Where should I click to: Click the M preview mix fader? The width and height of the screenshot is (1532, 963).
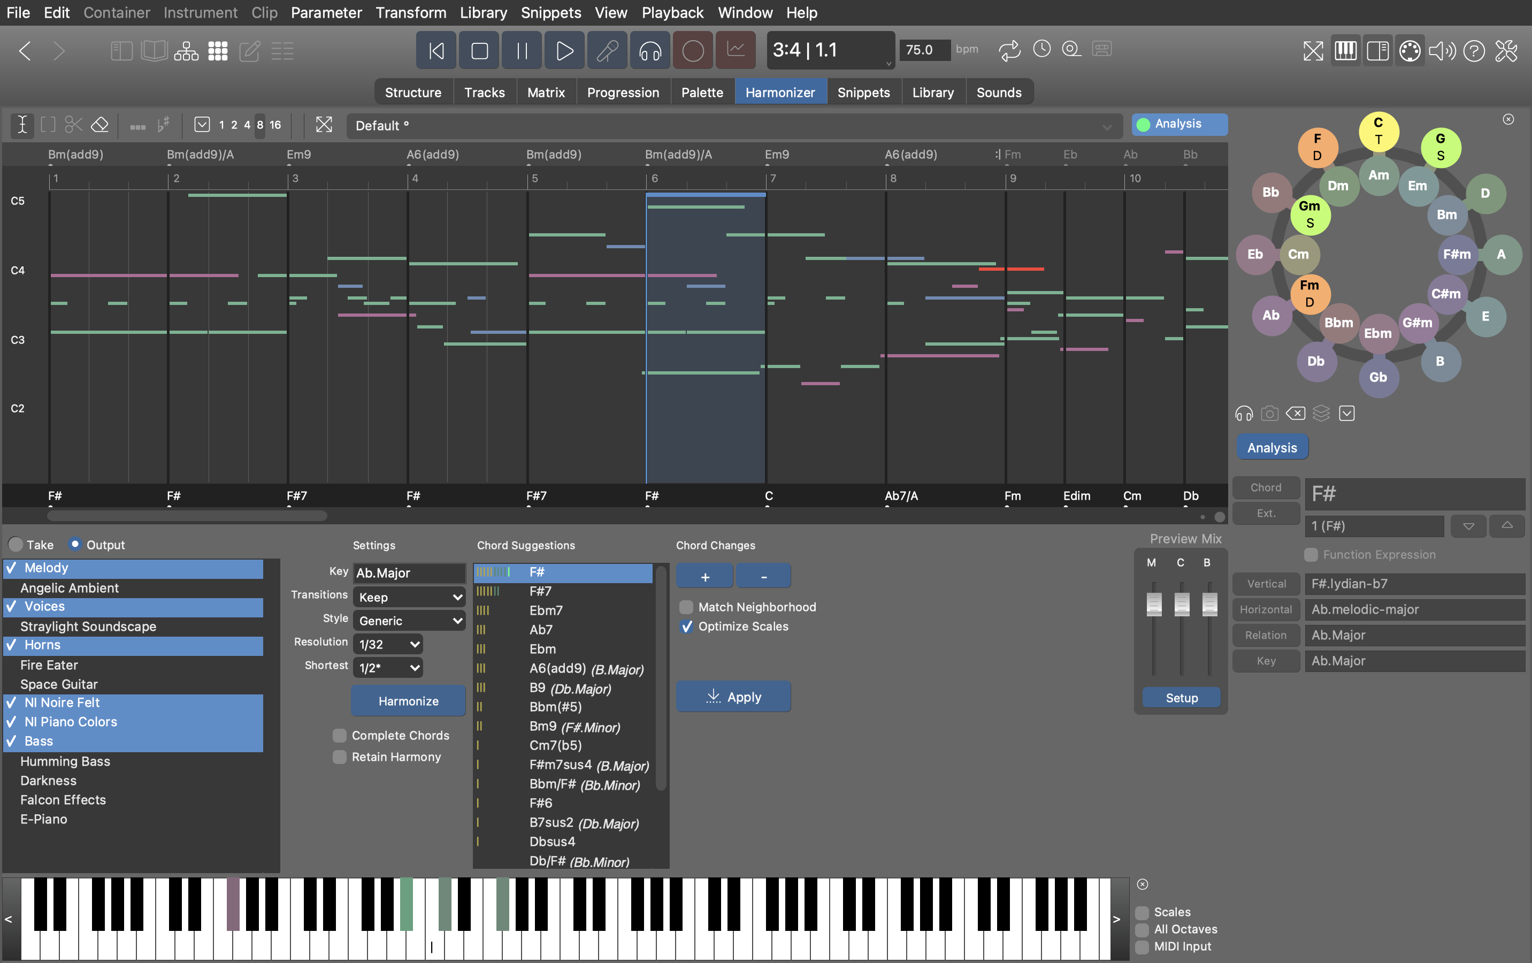1153,603
